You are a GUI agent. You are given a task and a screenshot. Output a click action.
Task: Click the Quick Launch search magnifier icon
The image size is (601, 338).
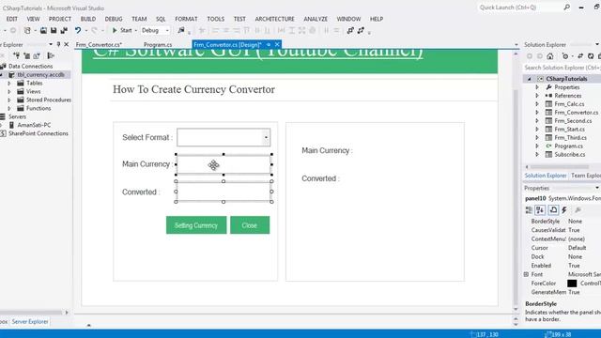[x=566, y=7]
